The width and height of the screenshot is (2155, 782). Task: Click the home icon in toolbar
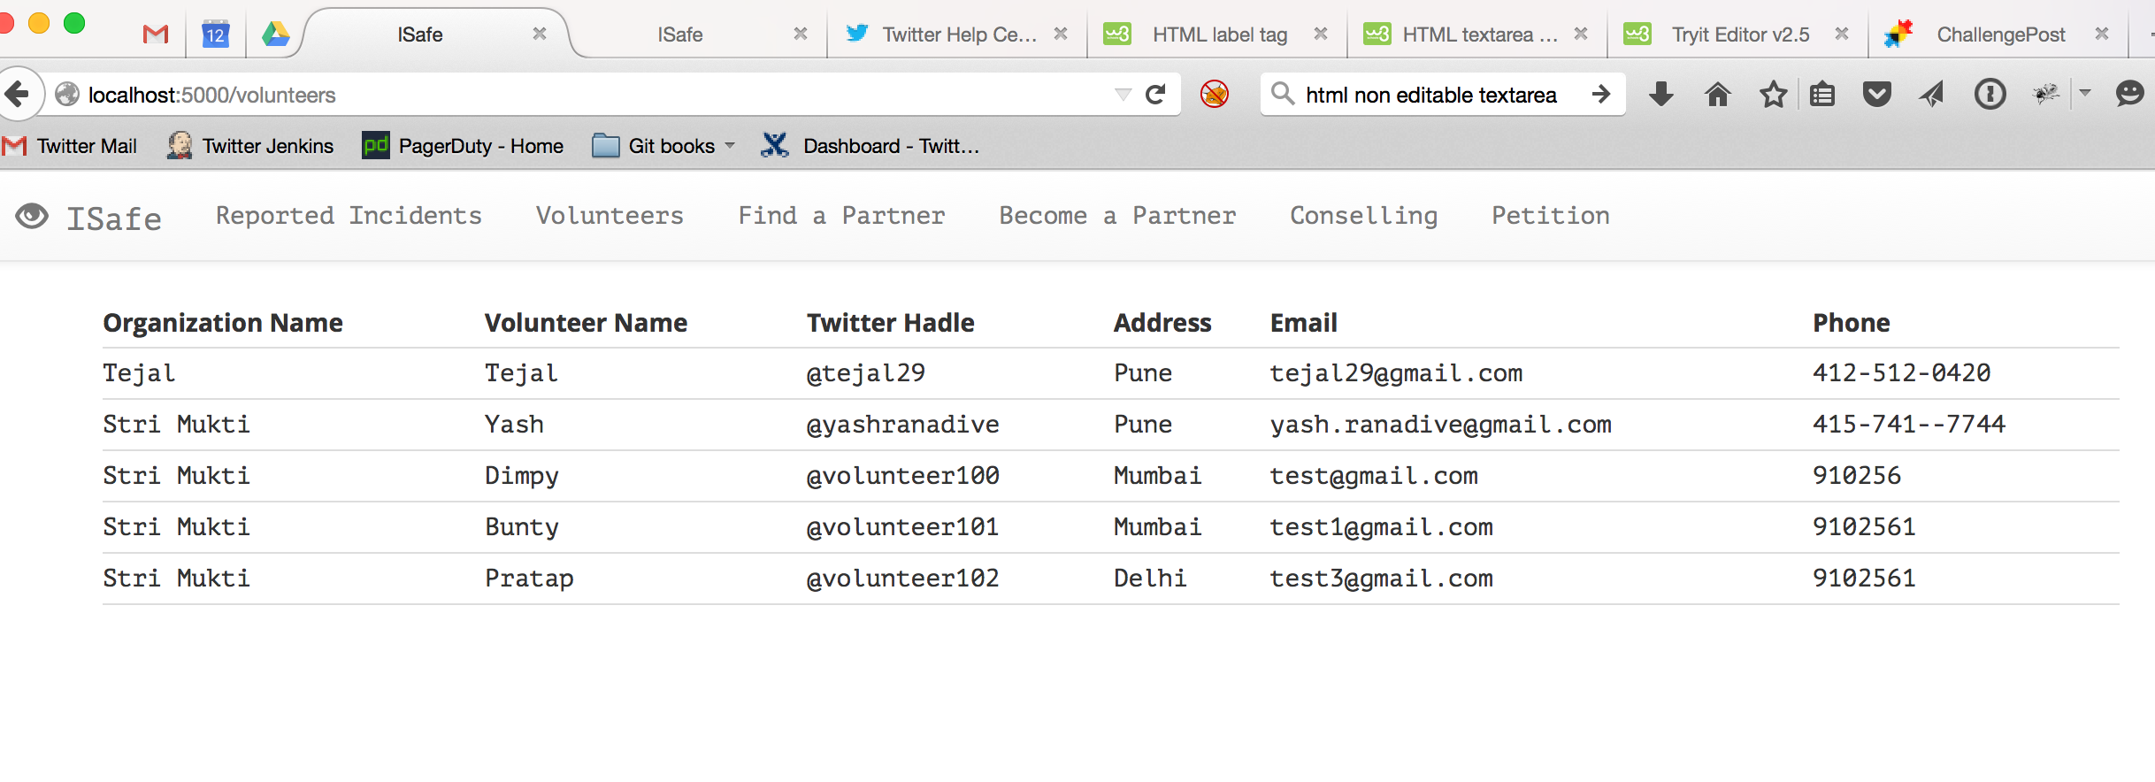[x=1717, y=95]
